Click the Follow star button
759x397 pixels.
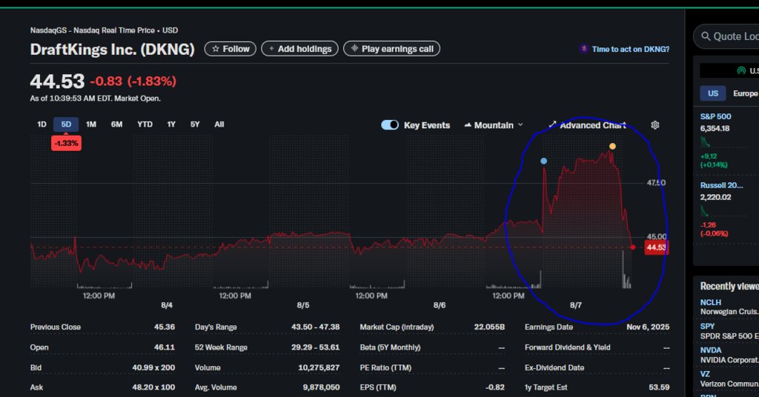coord(230,49)
